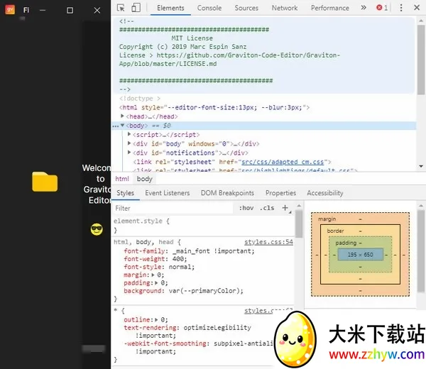This screenshot has height=369, width=426.
Task: Add a new style rule with plus icon
Action: tap(285, 208)
